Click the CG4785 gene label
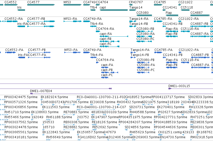Viewport: 213px width, 141px height. click(x=160, y=2)
